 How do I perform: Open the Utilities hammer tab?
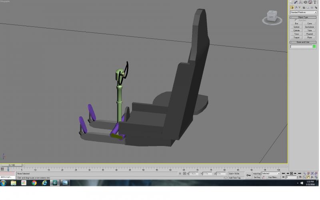click(315, 2)
